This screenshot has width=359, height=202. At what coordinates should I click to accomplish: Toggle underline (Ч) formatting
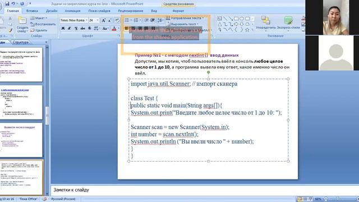(x=76, y=28)
